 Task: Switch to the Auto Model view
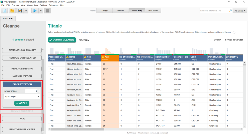point(153,10)
